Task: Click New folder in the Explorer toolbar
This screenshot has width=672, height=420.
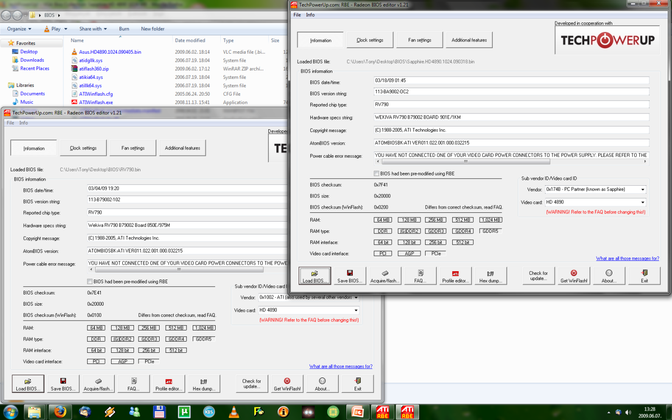Action: click(153, 29)
